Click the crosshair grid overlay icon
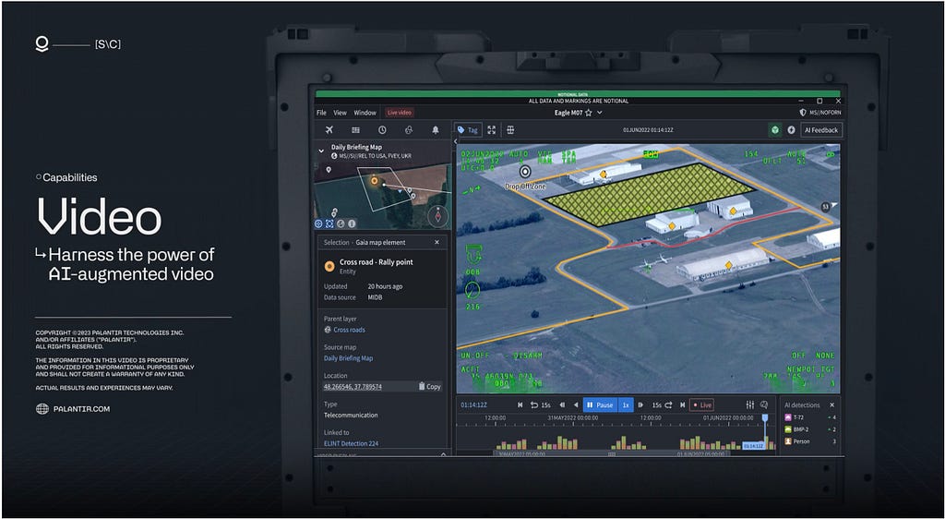This screenshot has height=519, width=945. point(510,130)
